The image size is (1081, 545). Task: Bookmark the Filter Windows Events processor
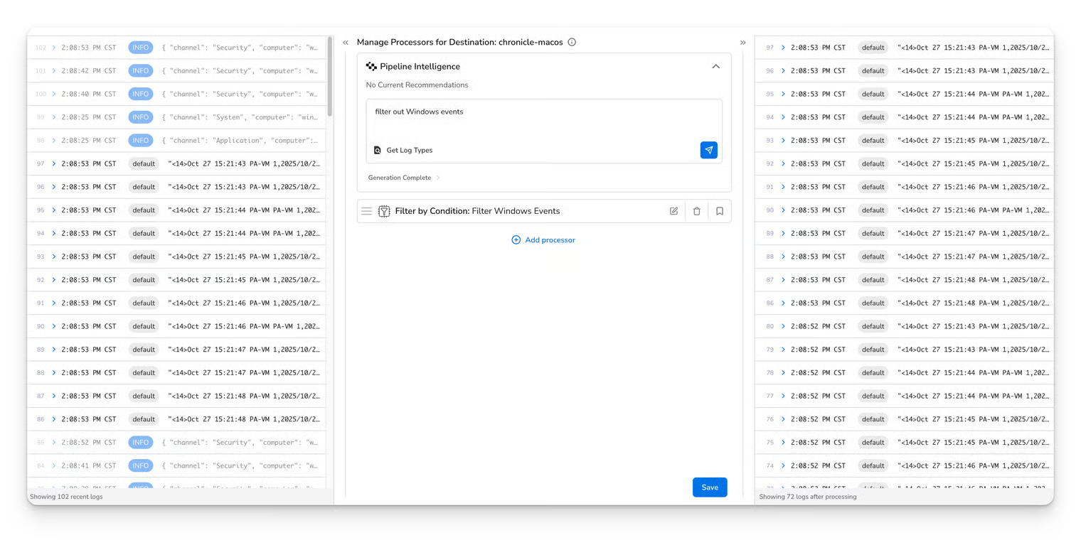pos(720,211)
